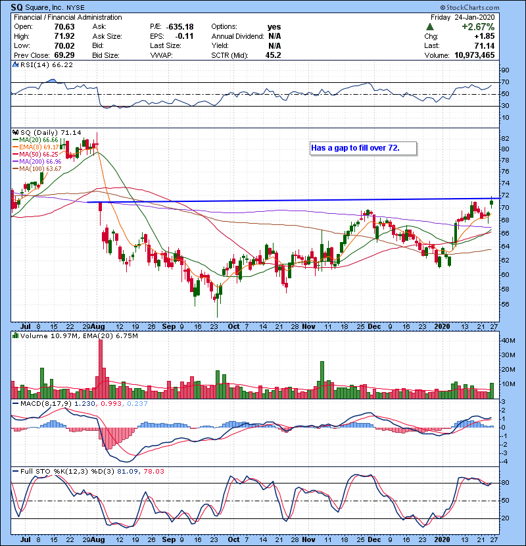Click the 82 label on the price axis
The height and width of the screenshot is (546, 526).
pyautogui.click(x=505, y=139)
